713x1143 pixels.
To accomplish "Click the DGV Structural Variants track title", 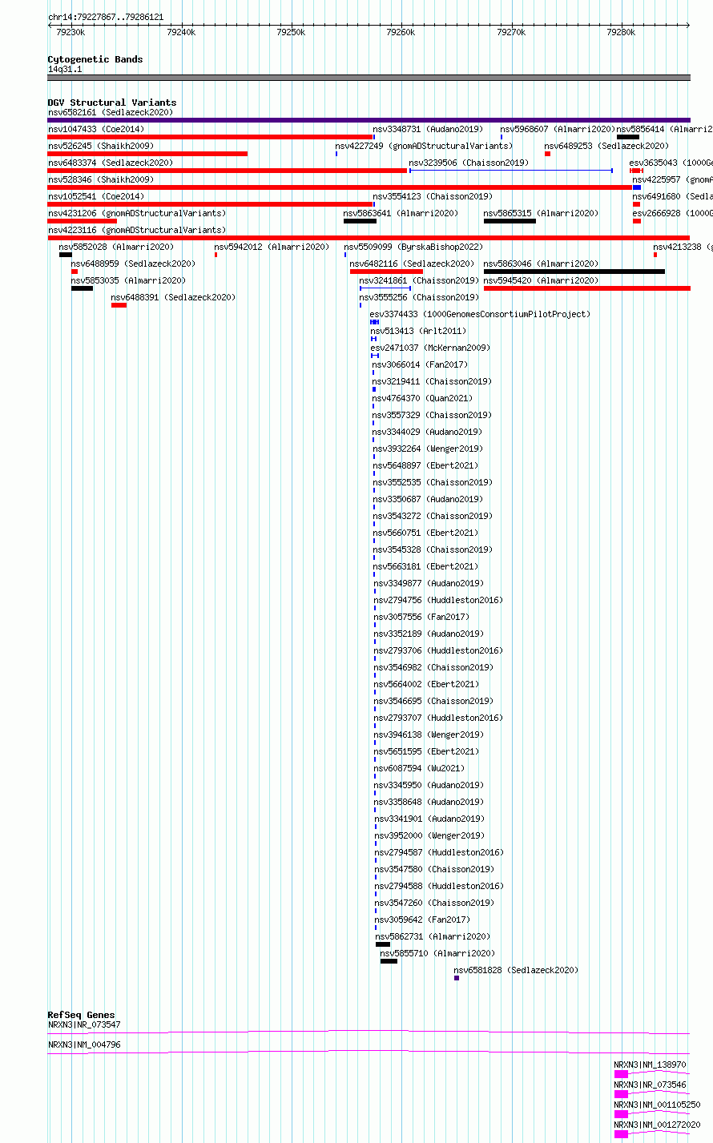I will point(112,103).
